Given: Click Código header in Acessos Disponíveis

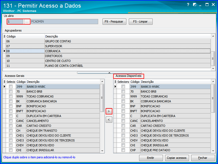Looking at the screenshot, I should click(135, 82).
